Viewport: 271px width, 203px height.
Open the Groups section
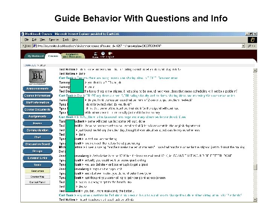[38, 151]
